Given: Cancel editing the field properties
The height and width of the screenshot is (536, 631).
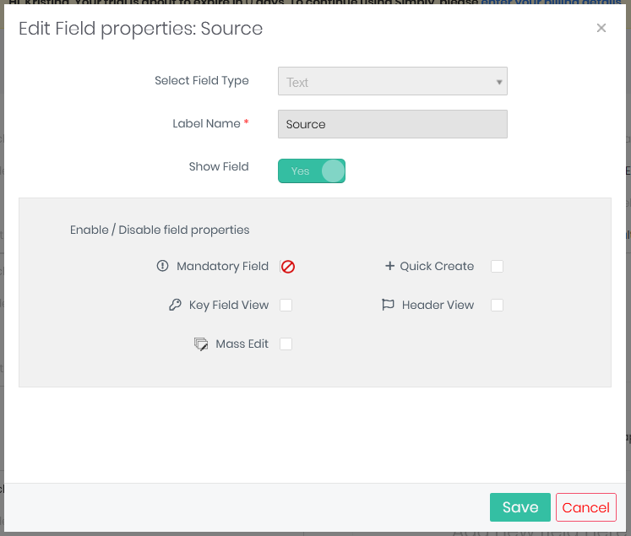Looking at the screenshot, I should 585,507.
